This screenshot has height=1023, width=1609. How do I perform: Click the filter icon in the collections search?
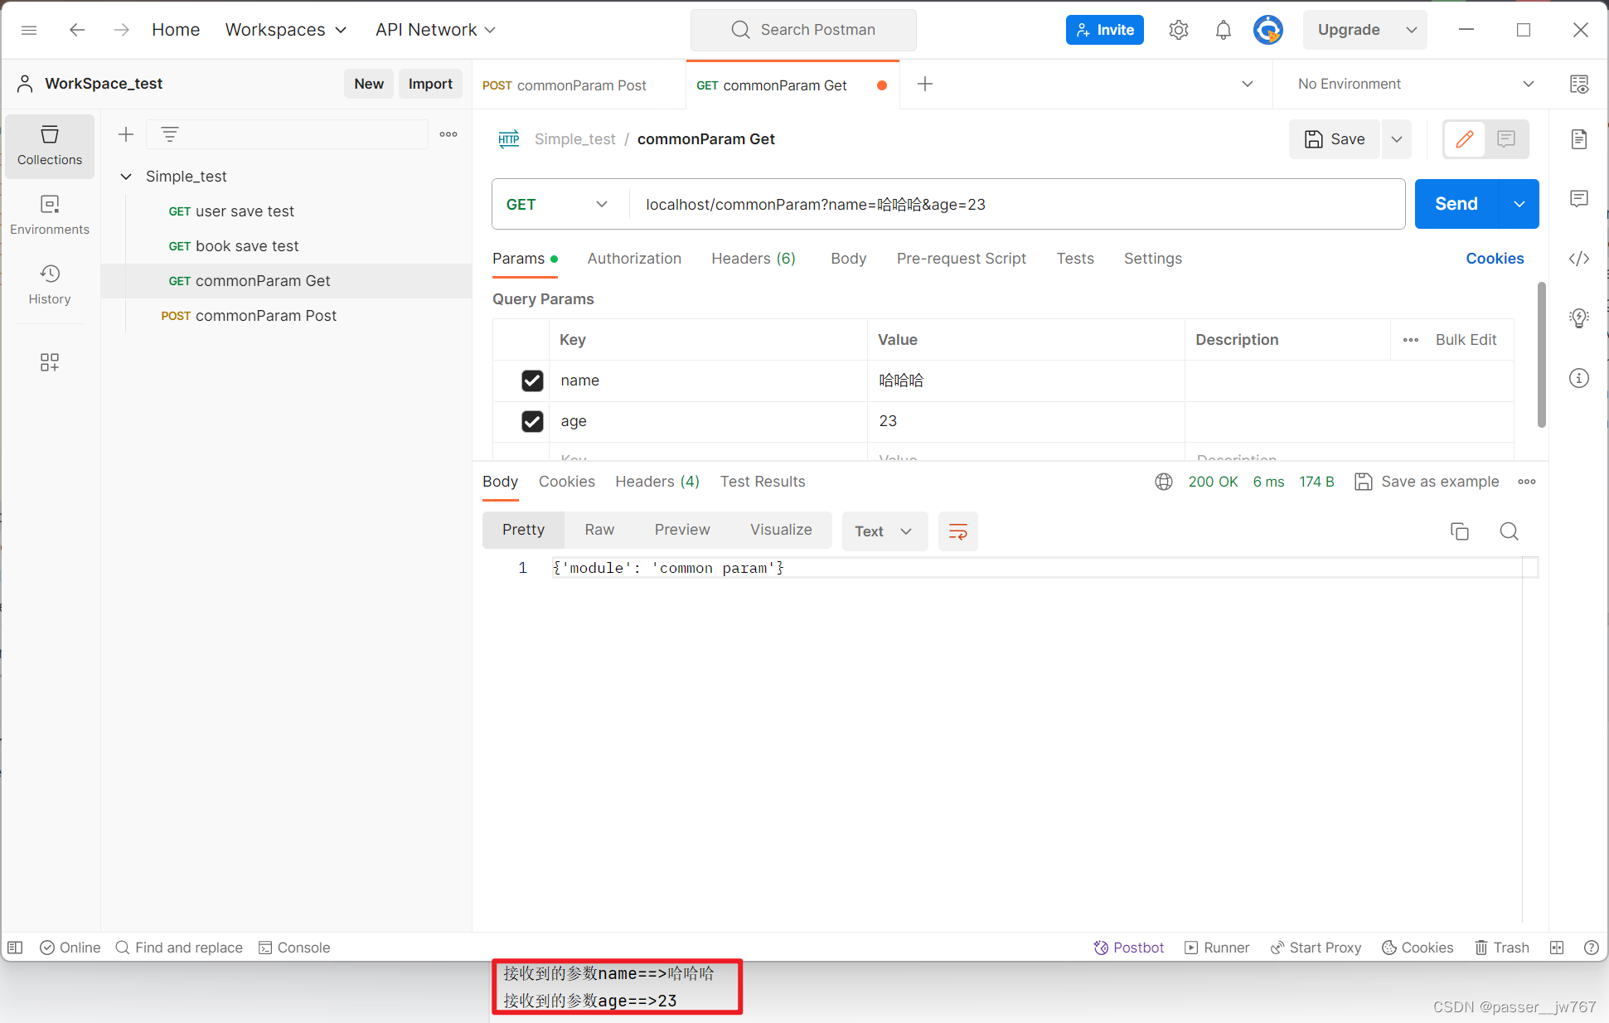170,134
